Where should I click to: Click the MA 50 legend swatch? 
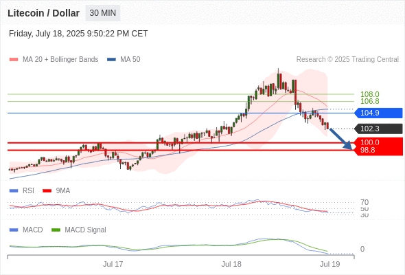(111, 60)
